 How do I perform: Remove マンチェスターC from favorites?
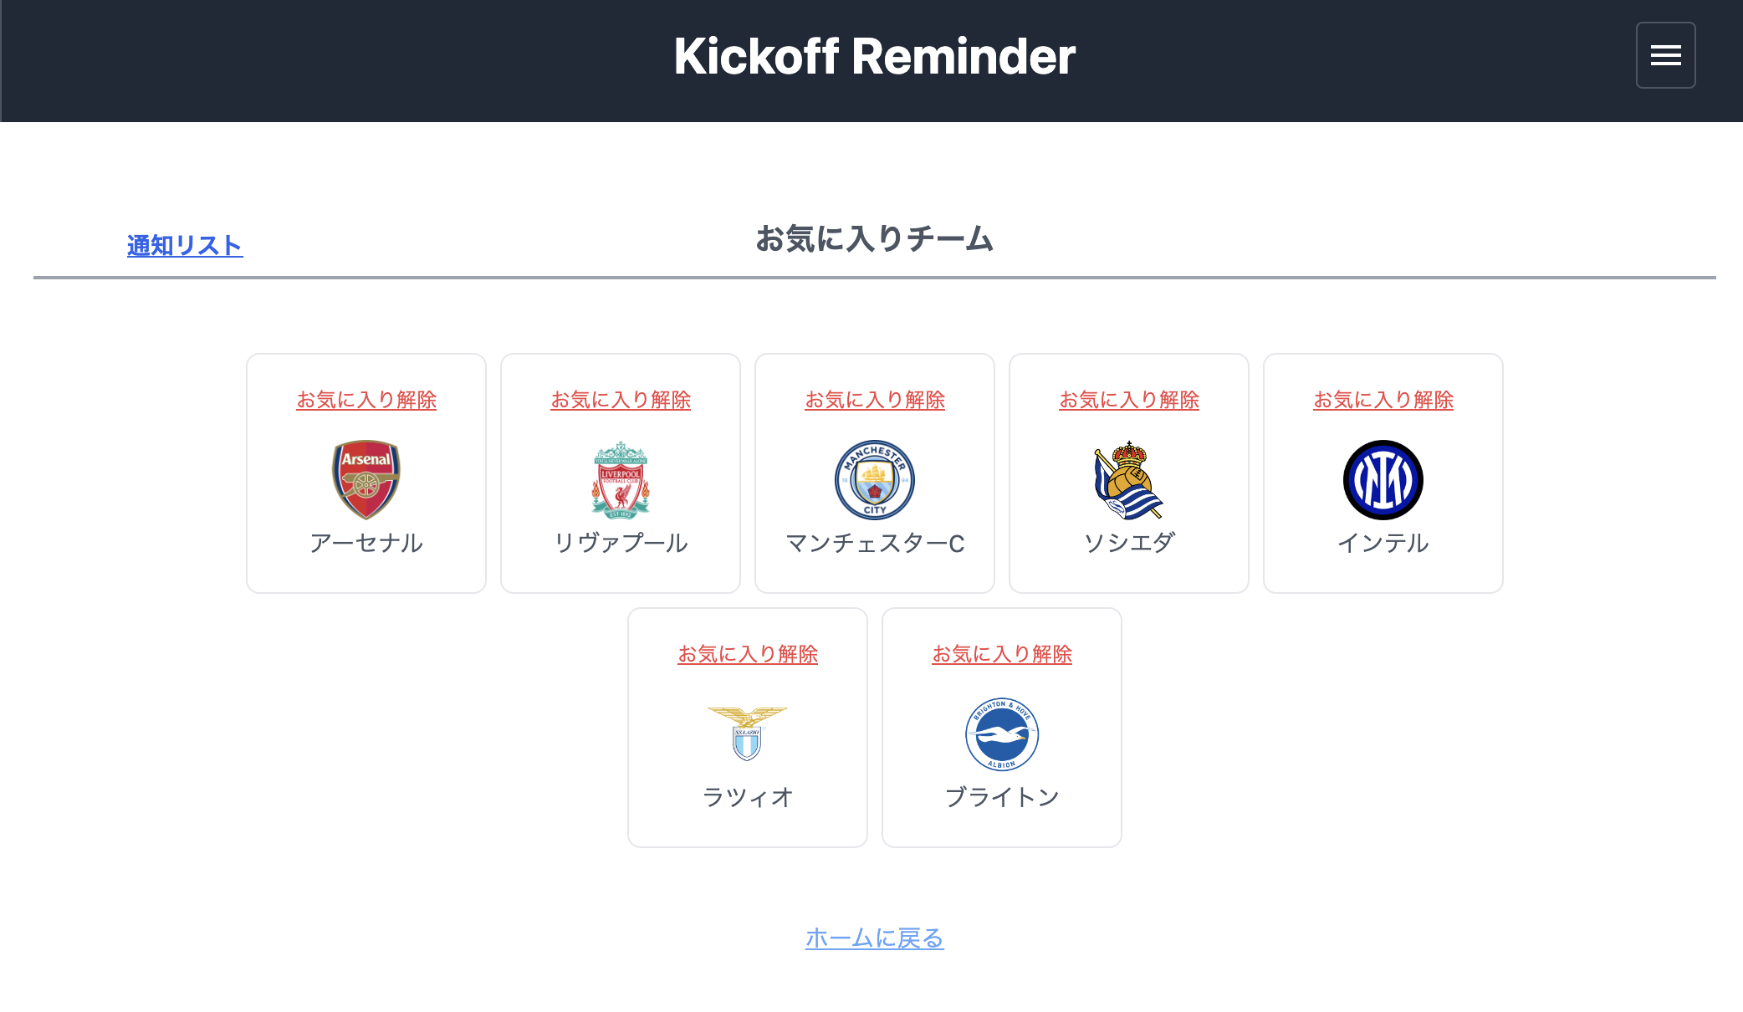click(875, 400)
